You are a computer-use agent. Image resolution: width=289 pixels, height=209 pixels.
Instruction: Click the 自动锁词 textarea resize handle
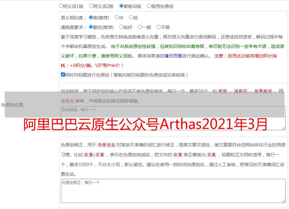tap(283, 128)
